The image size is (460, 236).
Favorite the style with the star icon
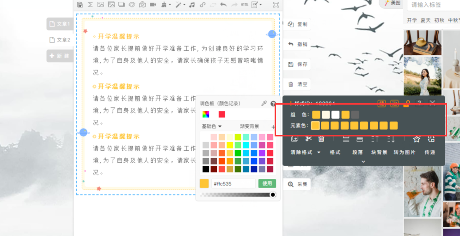[x=417, y=139]
